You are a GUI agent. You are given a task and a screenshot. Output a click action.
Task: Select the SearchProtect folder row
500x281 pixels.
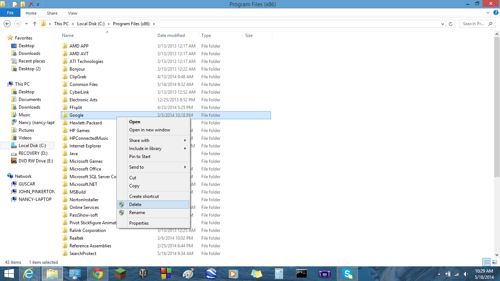click(166, 254)
